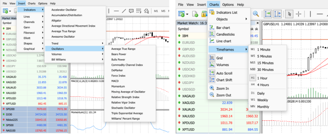Viewport: 328px width, 134px height.
Task: Click the New Chart icon in left window toolbar
Action: 5,11
